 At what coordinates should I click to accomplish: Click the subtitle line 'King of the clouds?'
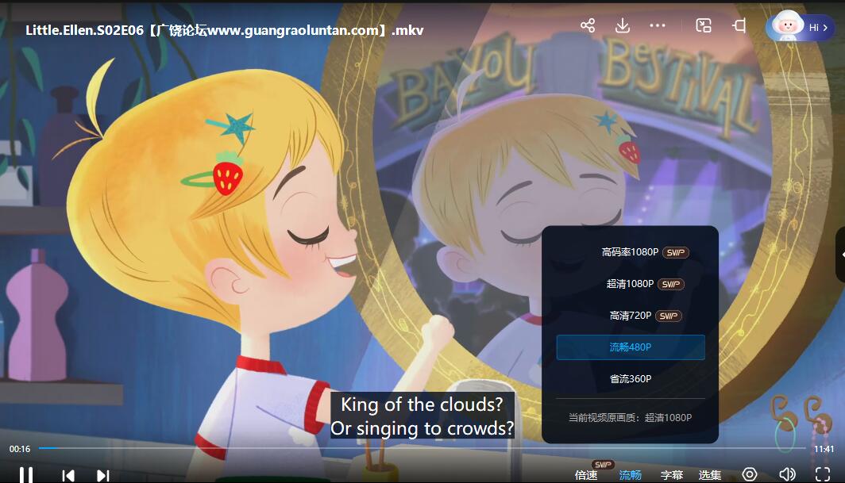[x=422, y=404]
